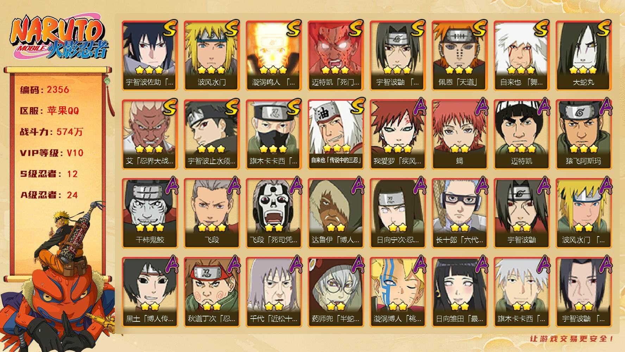Click the Naruto Mobile 火影忍者 logo

click(59, 39)
